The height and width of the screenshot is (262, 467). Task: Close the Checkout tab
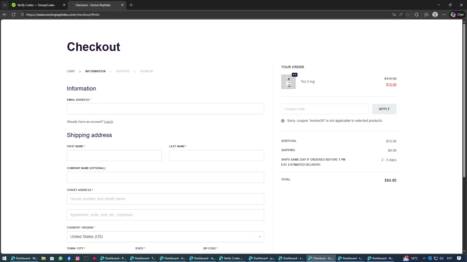click(122, 5)
